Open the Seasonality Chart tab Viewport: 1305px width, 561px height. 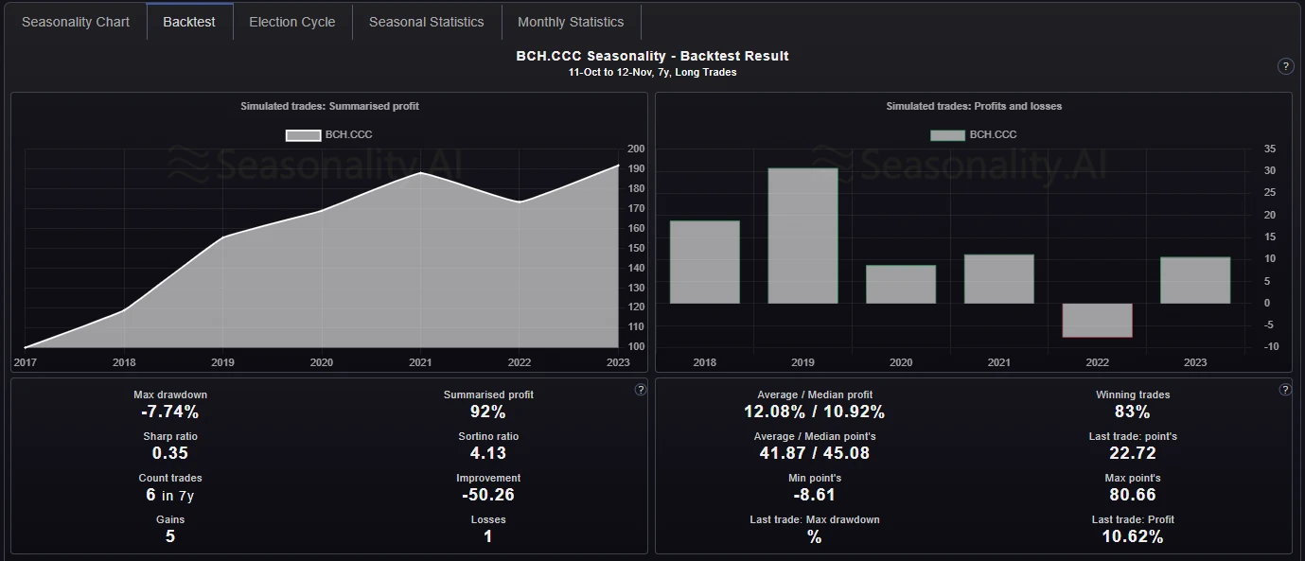(76, 22)
